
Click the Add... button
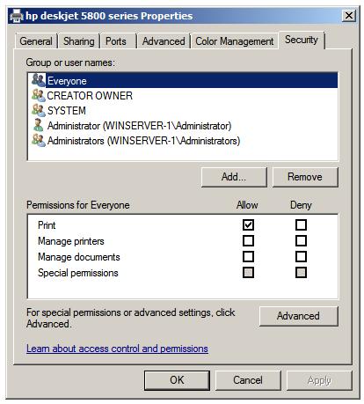point(234,177)
